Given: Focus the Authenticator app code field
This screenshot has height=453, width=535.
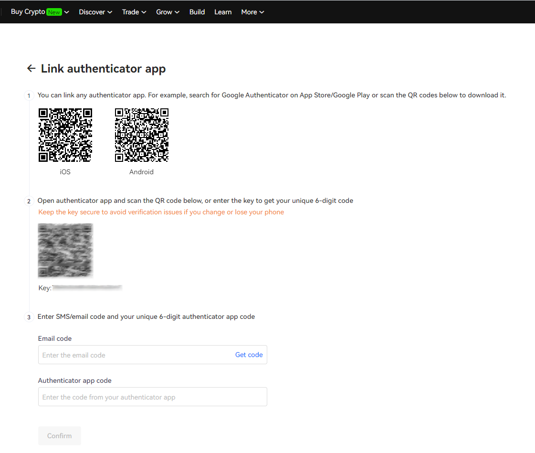Looking at the screenshot, I should pyautogui.click(x=153, y=397).
